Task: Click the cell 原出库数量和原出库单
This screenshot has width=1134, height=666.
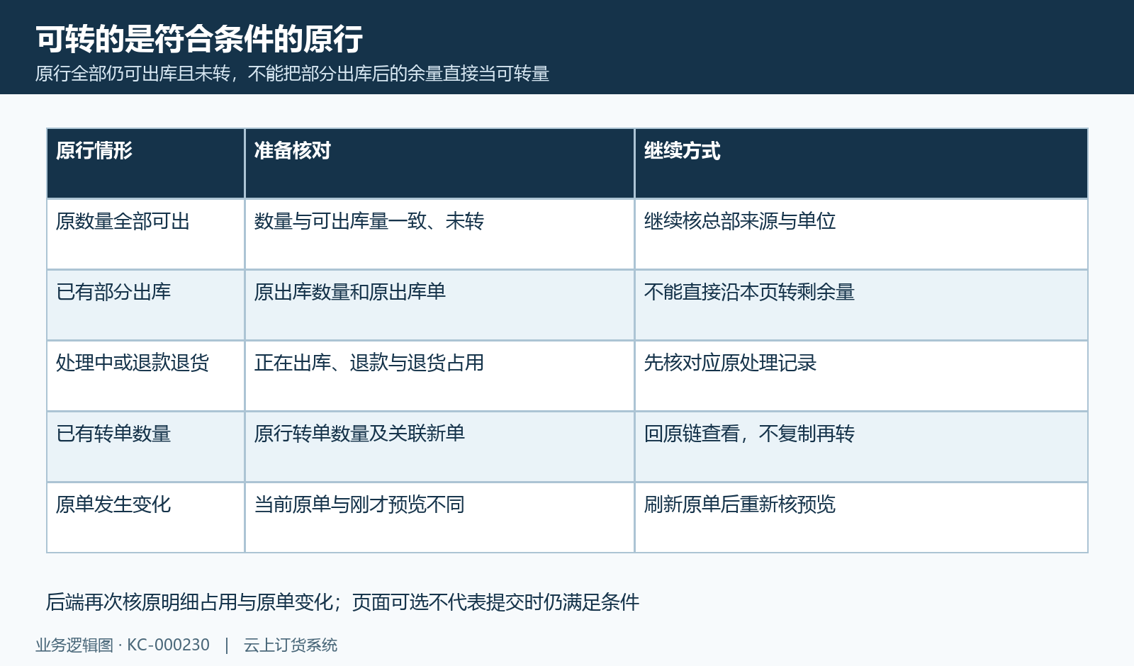Action: tap(439, 305)
